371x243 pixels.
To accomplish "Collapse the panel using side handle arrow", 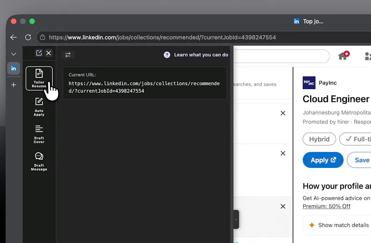I will (x=236, y=219).
